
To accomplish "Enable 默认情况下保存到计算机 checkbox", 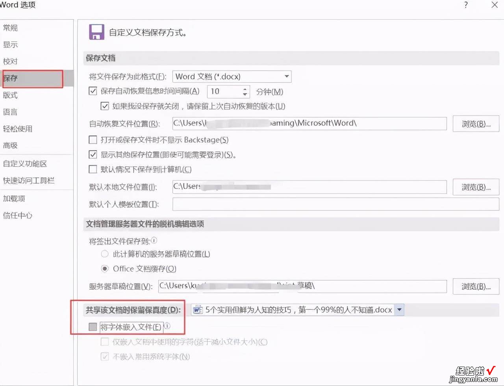I will click(x=93, y=169).
